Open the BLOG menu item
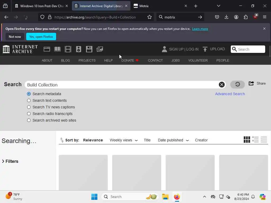271x203 pixels. click(x=65, y=61)
